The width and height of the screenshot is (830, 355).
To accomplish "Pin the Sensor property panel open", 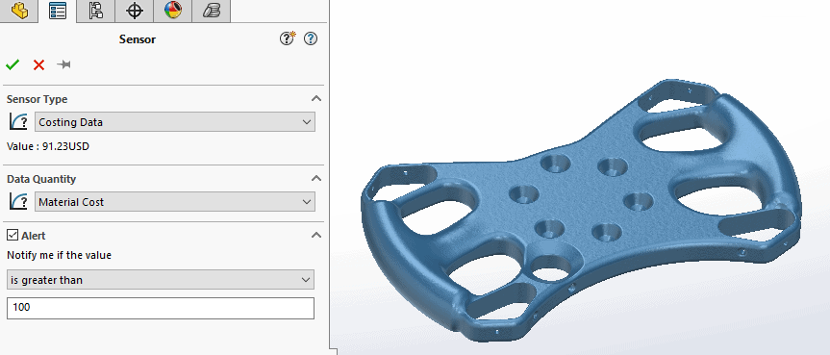I will coord(64,65).
